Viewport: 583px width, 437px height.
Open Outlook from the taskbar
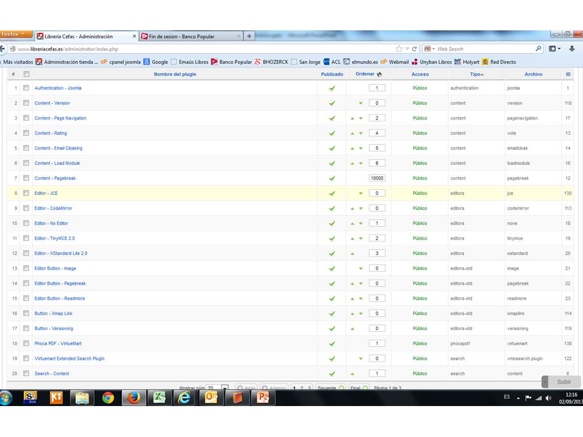click(211, 398)
